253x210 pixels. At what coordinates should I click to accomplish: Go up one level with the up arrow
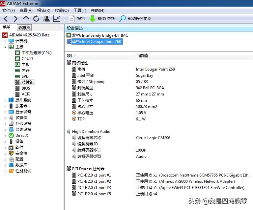pyautogui.click(x=26, y=18)
